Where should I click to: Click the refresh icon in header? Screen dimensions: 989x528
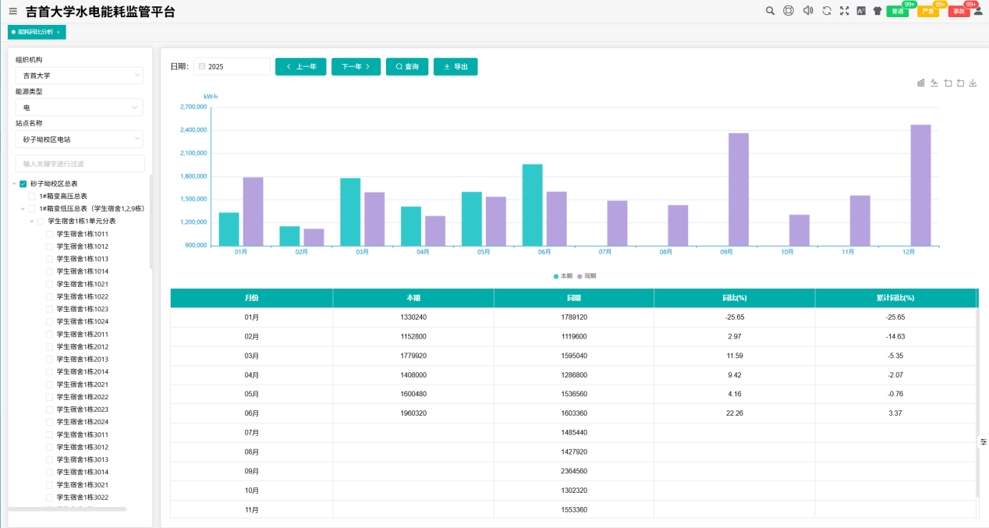pos(826,11)
